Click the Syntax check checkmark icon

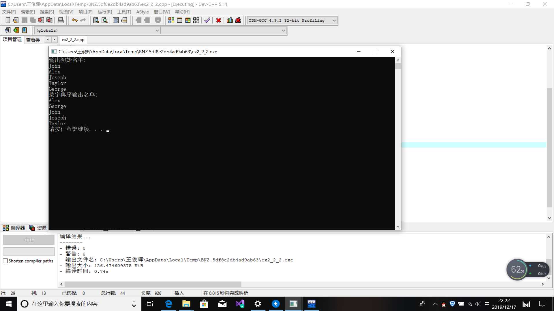(x=207, y=20)
